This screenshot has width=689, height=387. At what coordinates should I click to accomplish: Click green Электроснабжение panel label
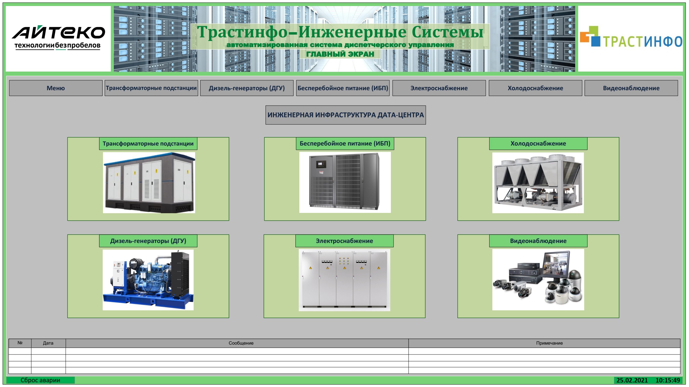click(x=344, y=241)
